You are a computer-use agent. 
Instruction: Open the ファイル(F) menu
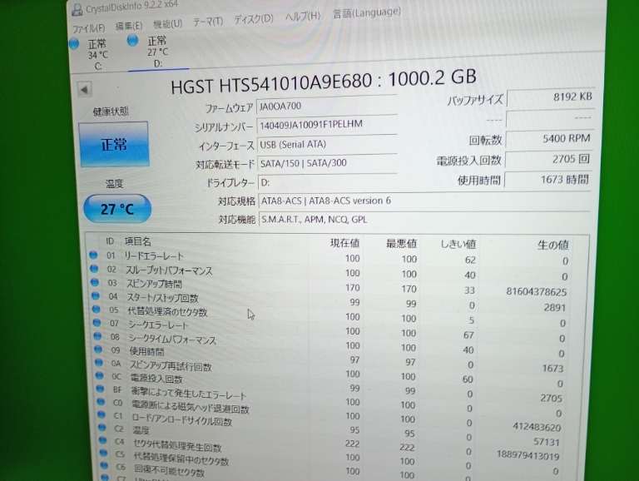click(88, 28)
